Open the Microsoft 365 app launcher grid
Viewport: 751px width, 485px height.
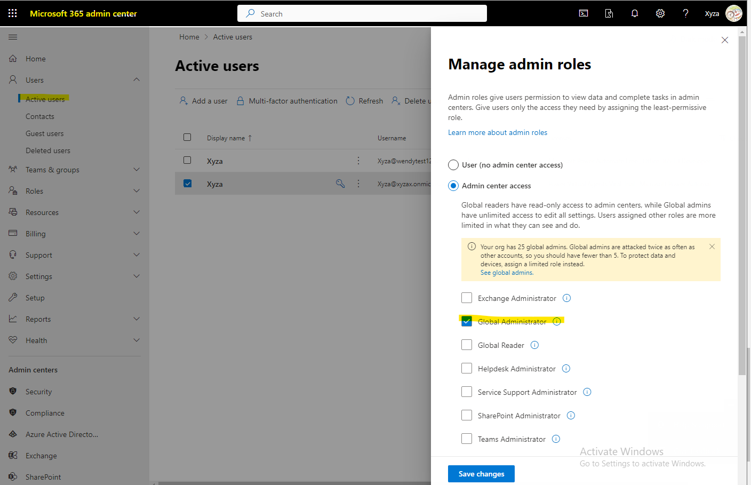tap(12, 13)
